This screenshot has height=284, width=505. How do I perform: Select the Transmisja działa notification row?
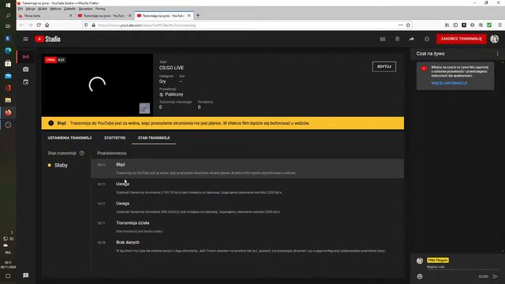pyautogui.click(x=247, y=226)
